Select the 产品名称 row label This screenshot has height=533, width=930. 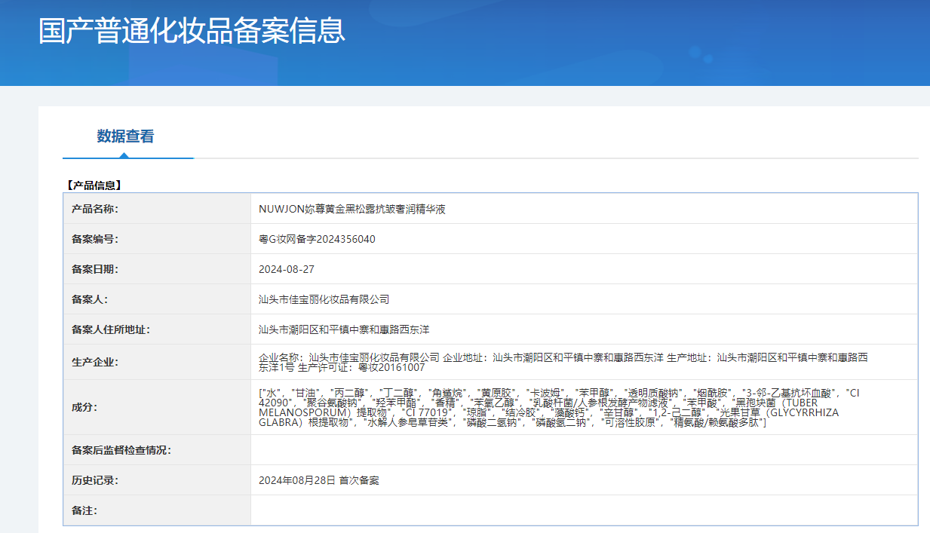tap(95, 209)
